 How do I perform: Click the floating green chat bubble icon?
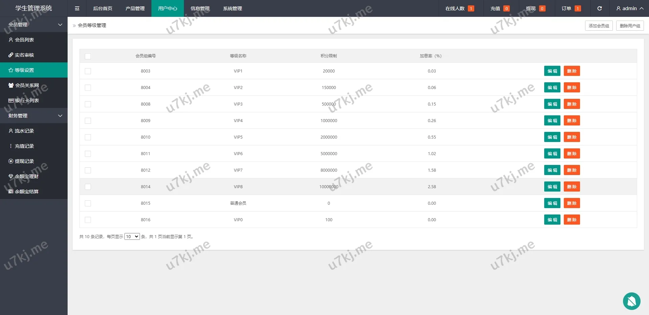[x=631, y=301]
